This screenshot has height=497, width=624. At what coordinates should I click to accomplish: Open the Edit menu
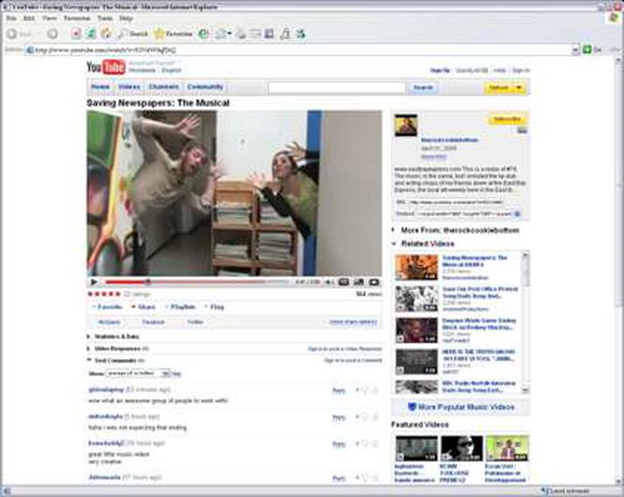pos(29,18)
